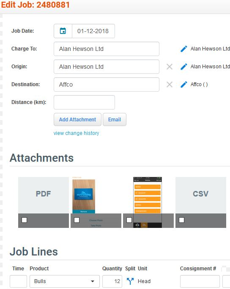The image size is (230, 289).
Task: Tick the CSV attachment checkbox
Action: [x=181, y=220]
